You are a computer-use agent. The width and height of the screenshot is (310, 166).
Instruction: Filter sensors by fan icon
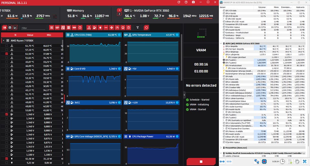tap(111, 28)
